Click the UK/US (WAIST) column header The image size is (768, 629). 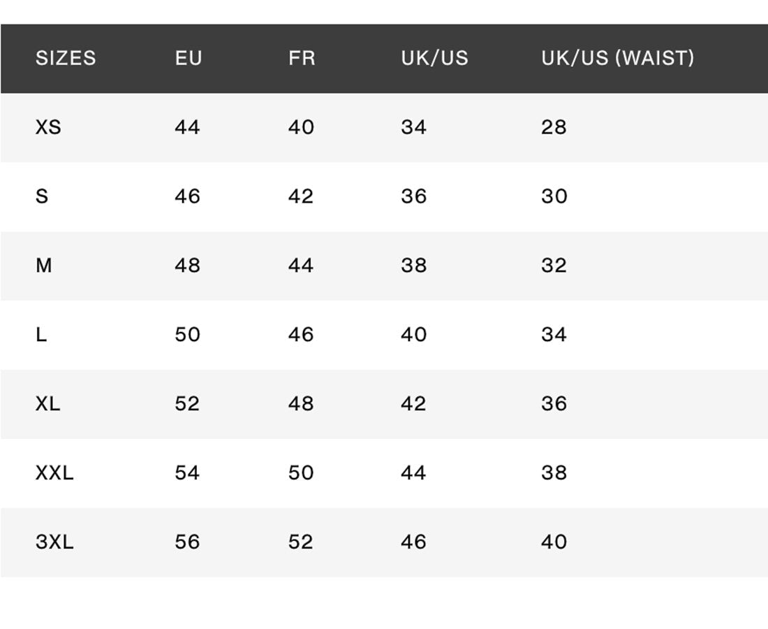[617, 58]
